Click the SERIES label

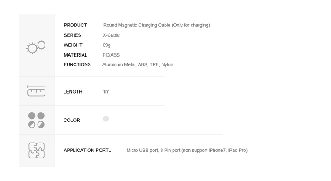72,35
